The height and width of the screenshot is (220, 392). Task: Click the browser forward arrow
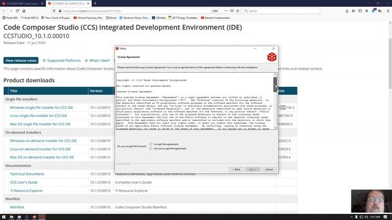point(10,11)
